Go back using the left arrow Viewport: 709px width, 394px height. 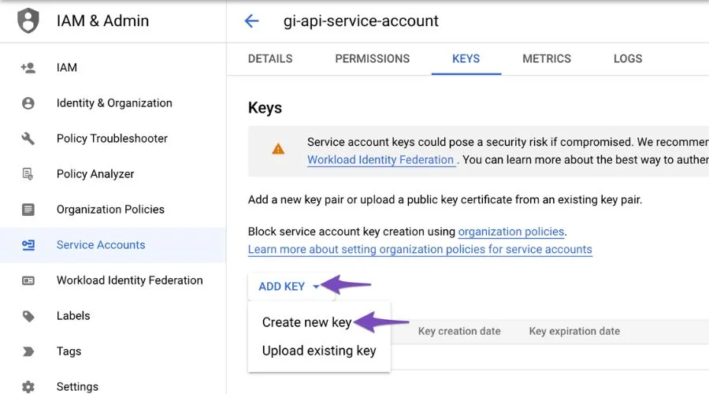click(251, 20)
